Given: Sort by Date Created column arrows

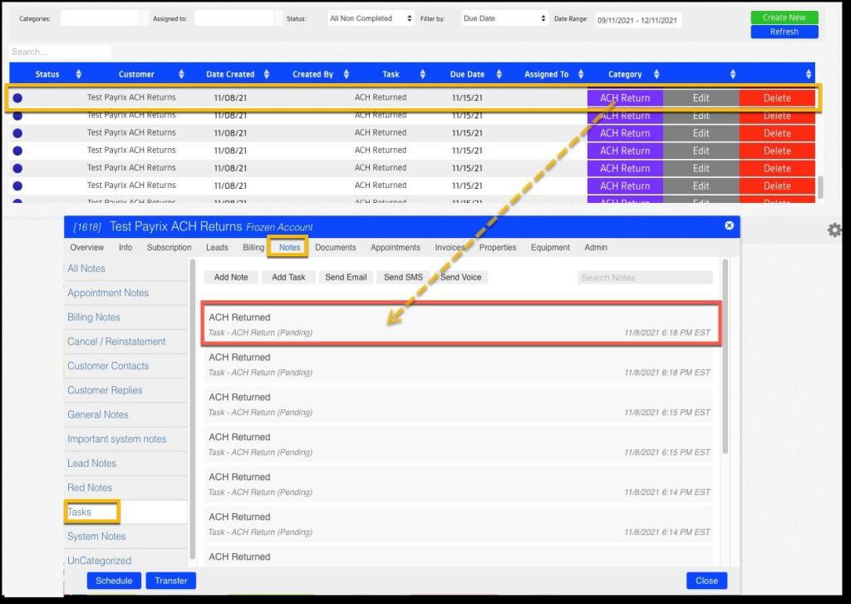Looking at the screenshot, I should [x=267, y=74].
